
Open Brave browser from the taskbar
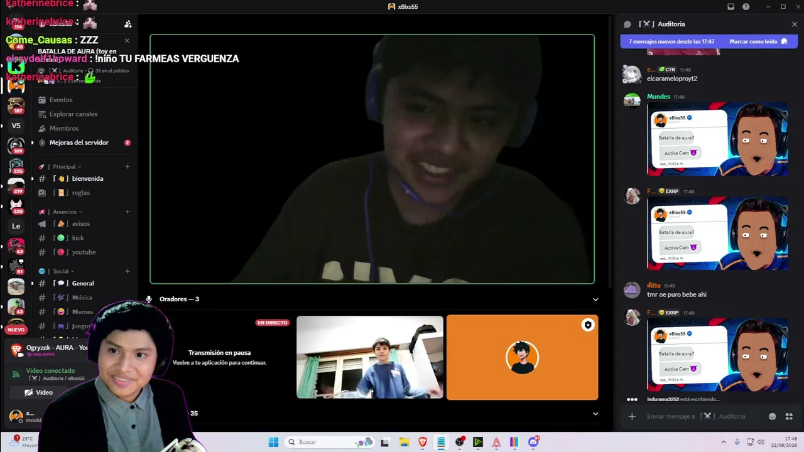[423, 442]
